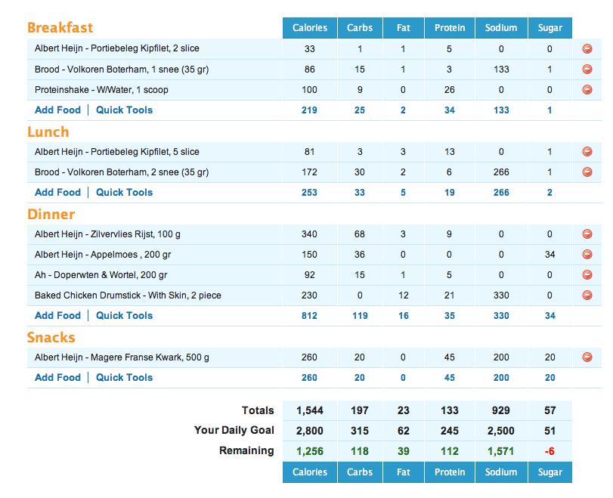Delete Magere Franse Kwark from Snacks

[587, 357]
